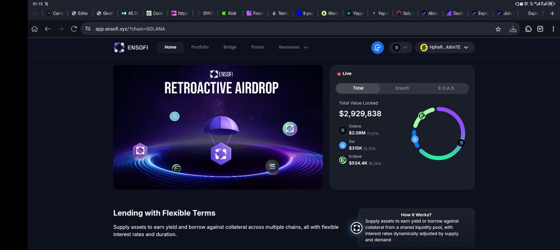
Task: Click the browser download icon
Action: pyautogui.click(x=513, y=29)
